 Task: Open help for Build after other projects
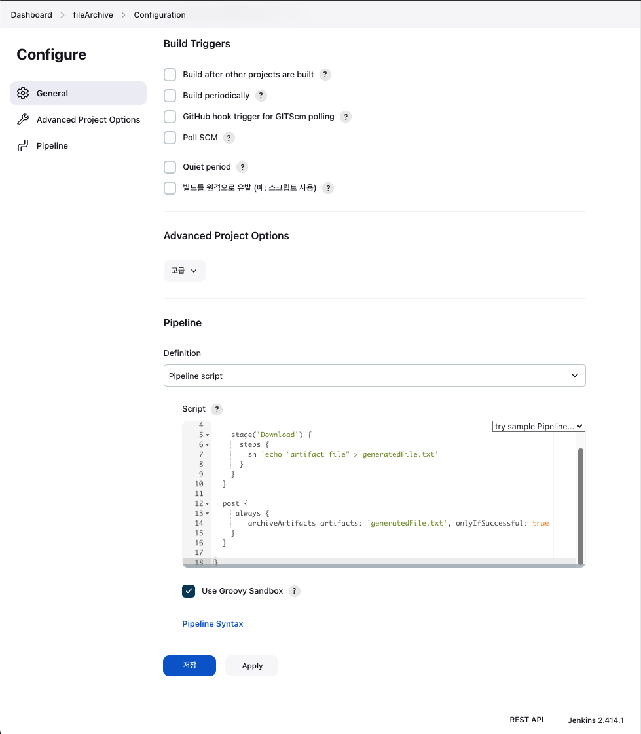(x=325, y=75)
